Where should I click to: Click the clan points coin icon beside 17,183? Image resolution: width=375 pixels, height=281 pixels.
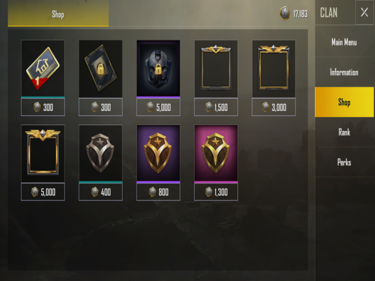[285, 13]
